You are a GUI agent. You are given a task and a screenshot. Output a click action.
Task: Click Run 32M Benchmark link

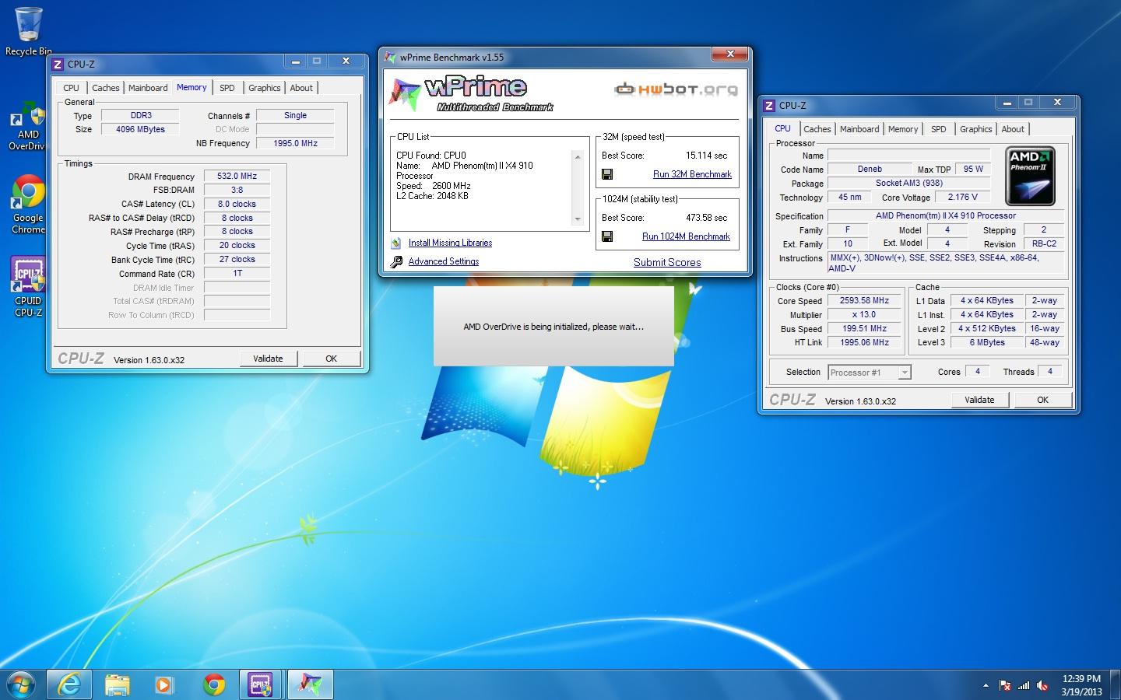point(692,174)
